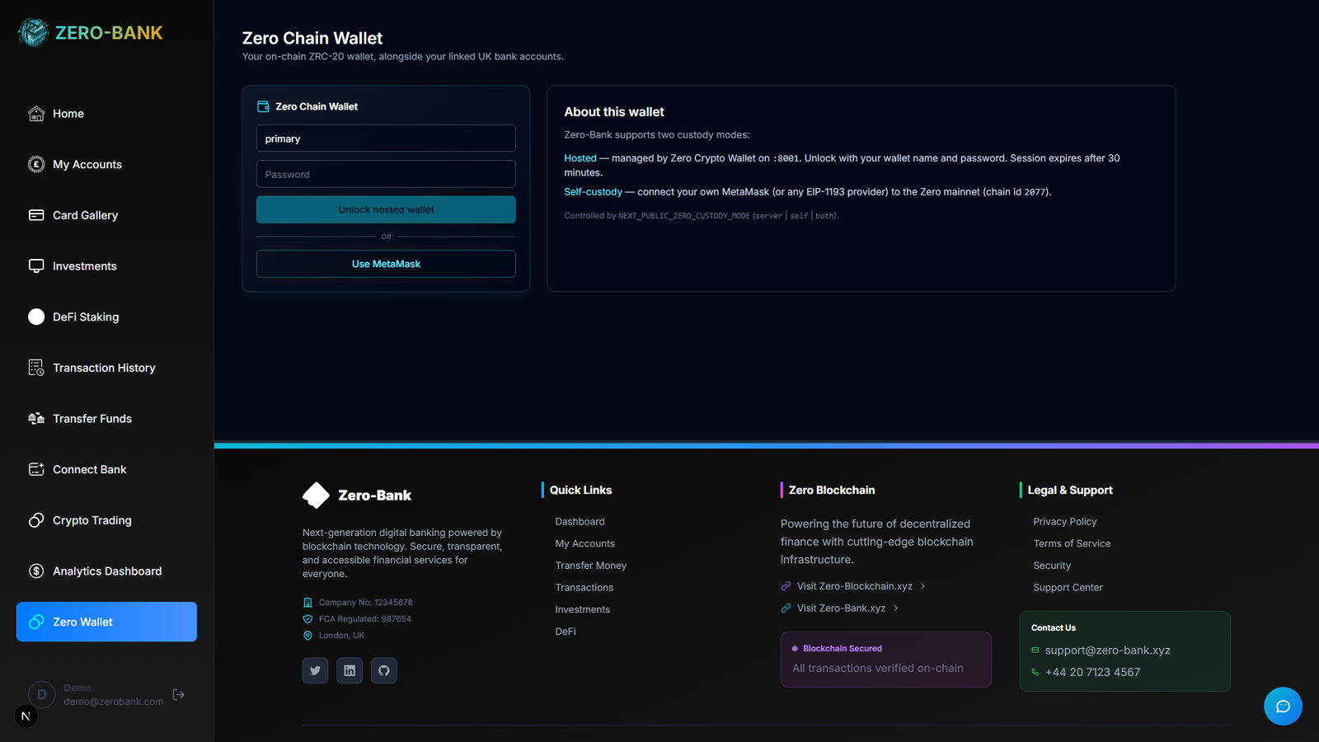
Task: Click the round N badge icon
Action: (x=26, y=716)
